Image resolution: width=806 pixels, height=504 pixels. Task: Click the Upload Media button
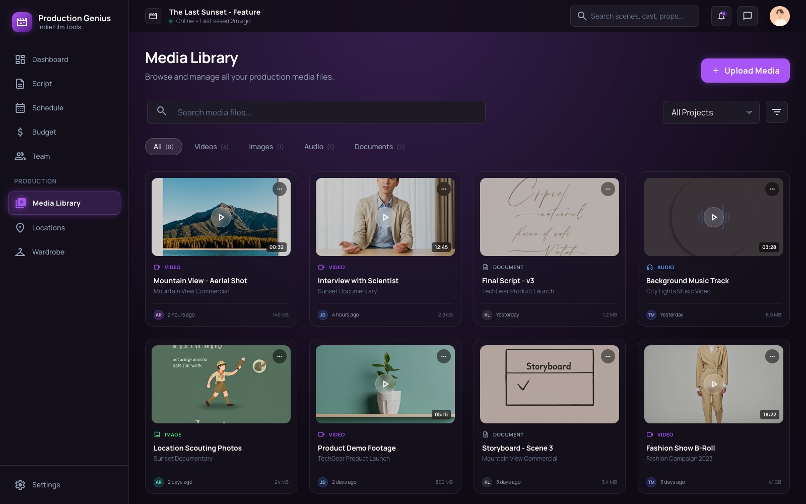[746, 71]
